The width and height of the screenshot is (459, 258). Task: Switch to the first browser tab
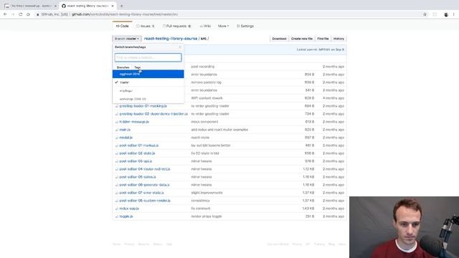(x=31, y=6)
